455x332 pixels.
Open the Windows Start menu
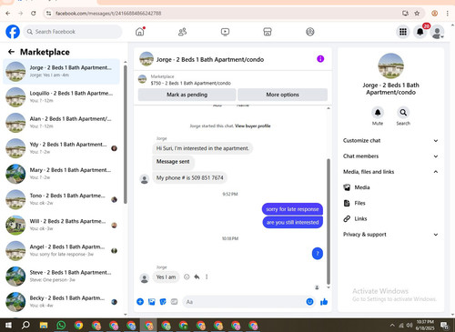[8, 326]
